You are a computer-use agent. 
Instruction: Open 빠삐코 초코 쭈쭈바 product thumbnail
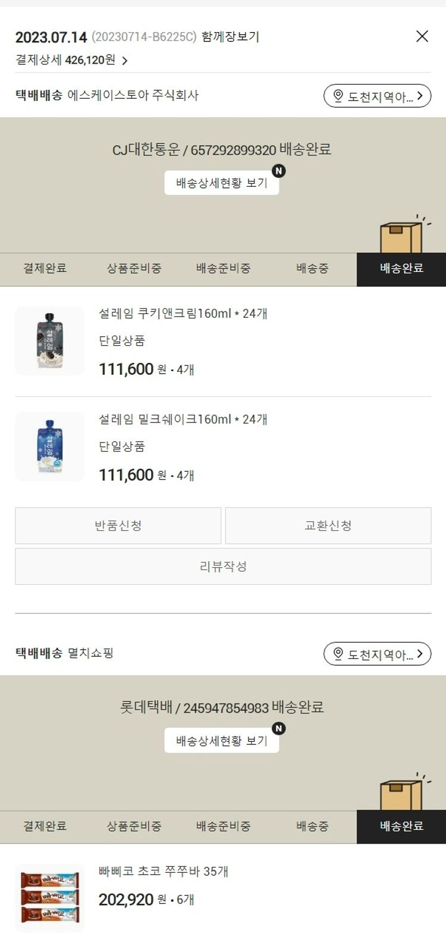[x=50, y=897]
